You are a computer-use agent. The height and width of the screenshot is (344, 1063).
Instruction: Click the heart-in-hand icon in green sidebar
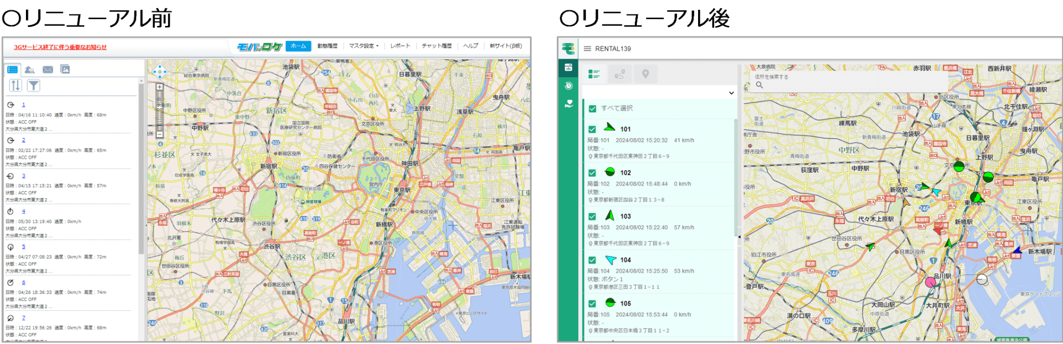coord(569,104)
